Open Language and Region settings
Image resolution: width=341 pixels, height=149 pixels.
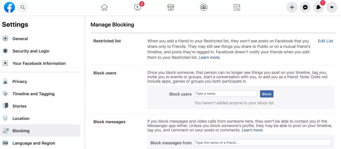pos(34,143)
